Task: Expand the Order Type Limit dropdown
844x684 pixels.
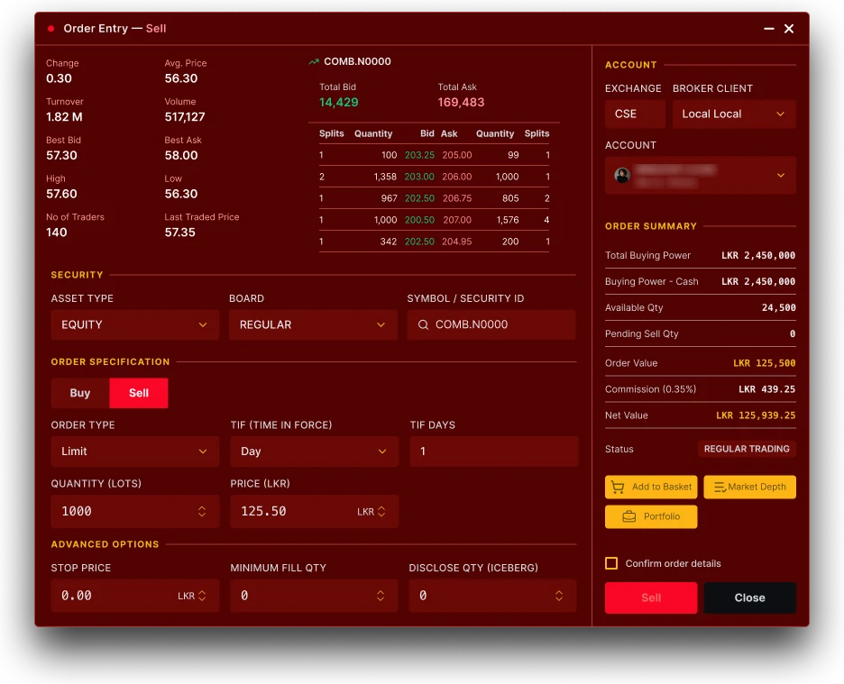Action: point(135,451)
